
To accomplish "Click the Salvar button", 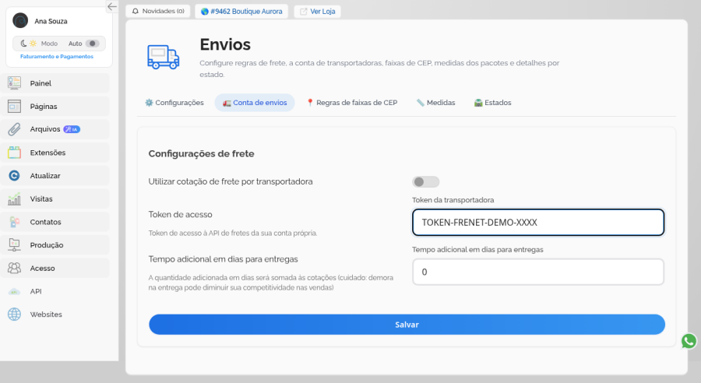I will point(407,325).
